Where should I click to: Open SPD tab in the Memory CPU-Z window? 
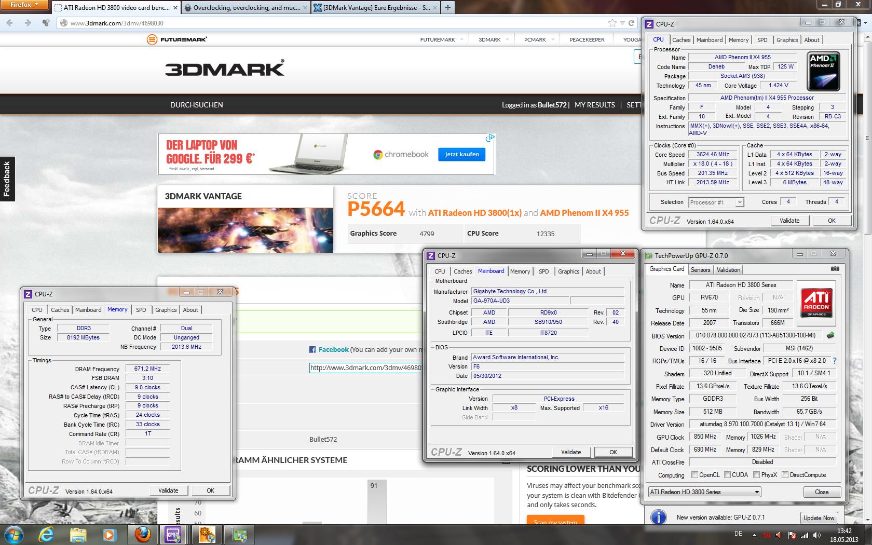click(141, 310)
